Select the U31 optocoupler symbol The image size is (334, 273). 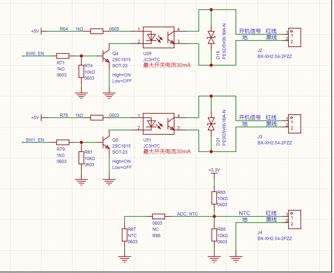[158, 124]
